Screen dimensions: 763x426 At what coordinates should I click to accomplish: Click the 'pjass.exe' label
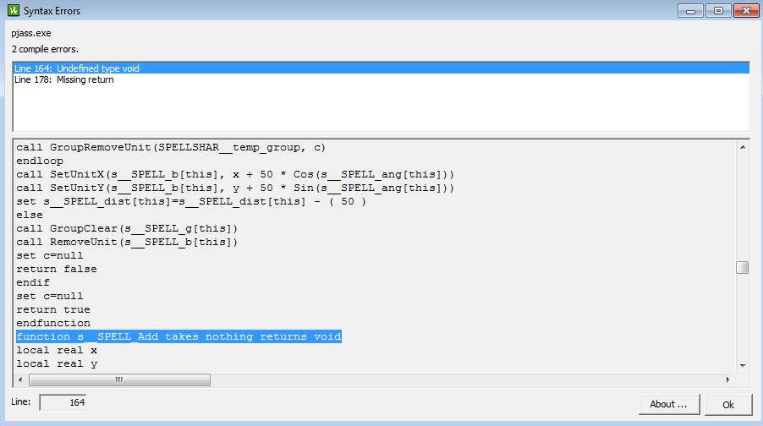(31, 33)
